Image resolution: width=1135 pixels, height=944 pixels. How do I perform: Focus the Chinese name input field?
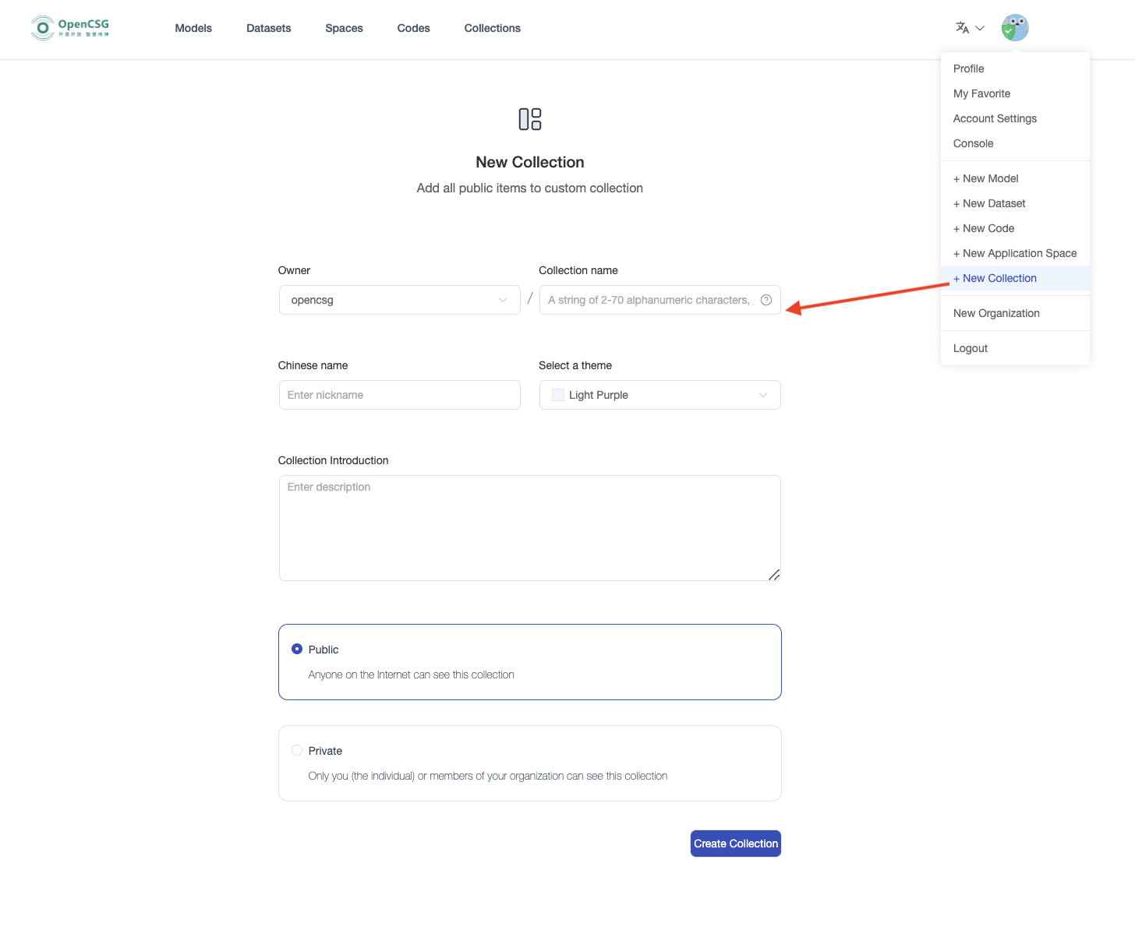tap(399, 395)
